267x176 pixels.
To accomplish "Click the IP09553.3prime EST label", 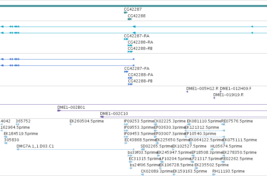I will (139, 127).
